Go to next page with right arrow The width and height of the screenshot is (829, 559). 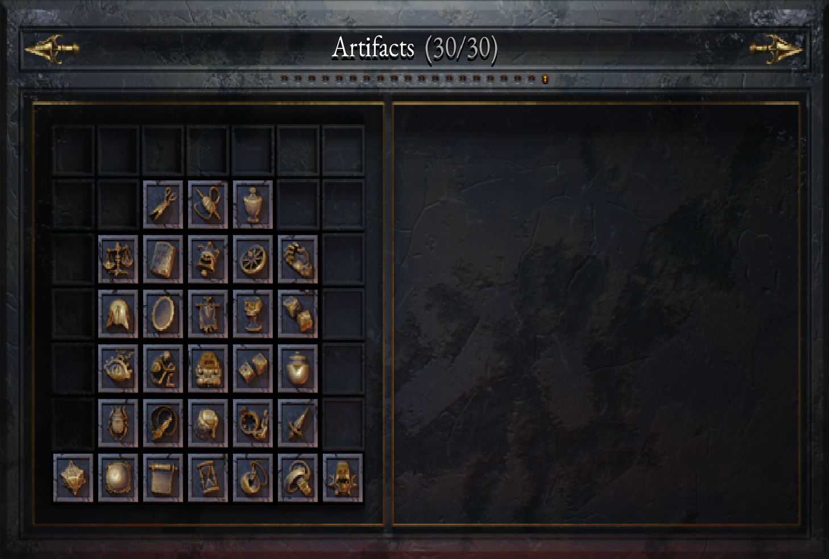[776, 49]
